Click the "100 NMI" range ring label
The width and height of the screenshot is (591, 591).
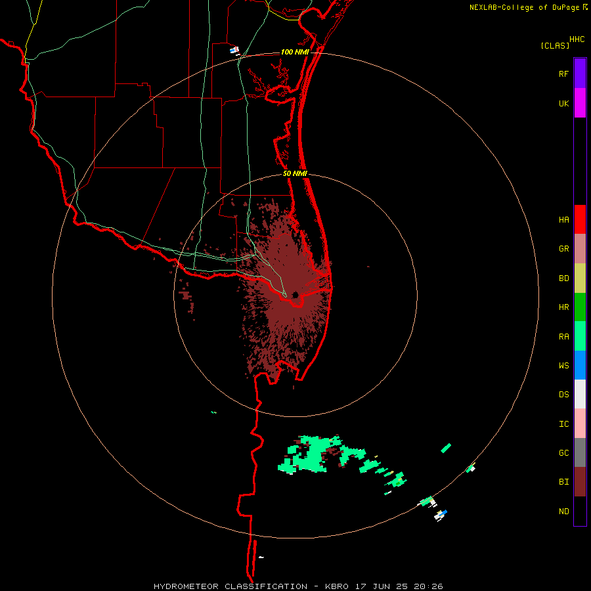point(295,52)
